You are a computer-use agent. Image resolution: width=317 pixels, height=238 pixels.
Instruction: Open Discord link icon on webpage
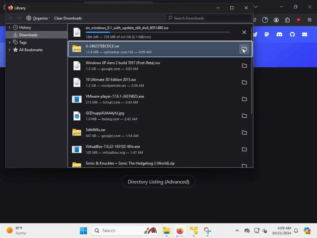click(280, 35)
